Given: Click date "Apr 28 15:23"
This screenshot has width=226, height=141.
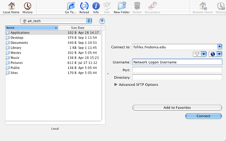Looking at the screenshot, I should coord(88,58).
